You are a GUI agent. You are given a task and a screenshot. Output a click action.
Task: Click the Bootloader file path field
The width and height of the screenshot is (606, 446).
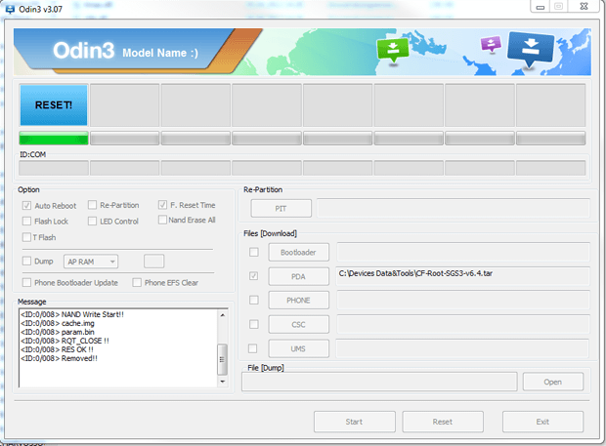[463, 252]
